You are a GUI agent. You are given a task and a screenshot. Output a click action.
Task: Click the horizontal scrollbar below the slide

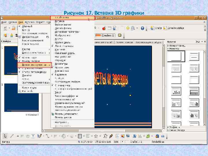[x=102, y=131]
